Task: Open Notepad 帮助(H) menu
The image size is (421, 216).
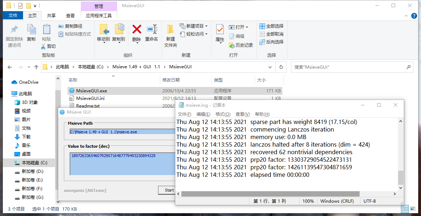Action: (x=262, y=114)
